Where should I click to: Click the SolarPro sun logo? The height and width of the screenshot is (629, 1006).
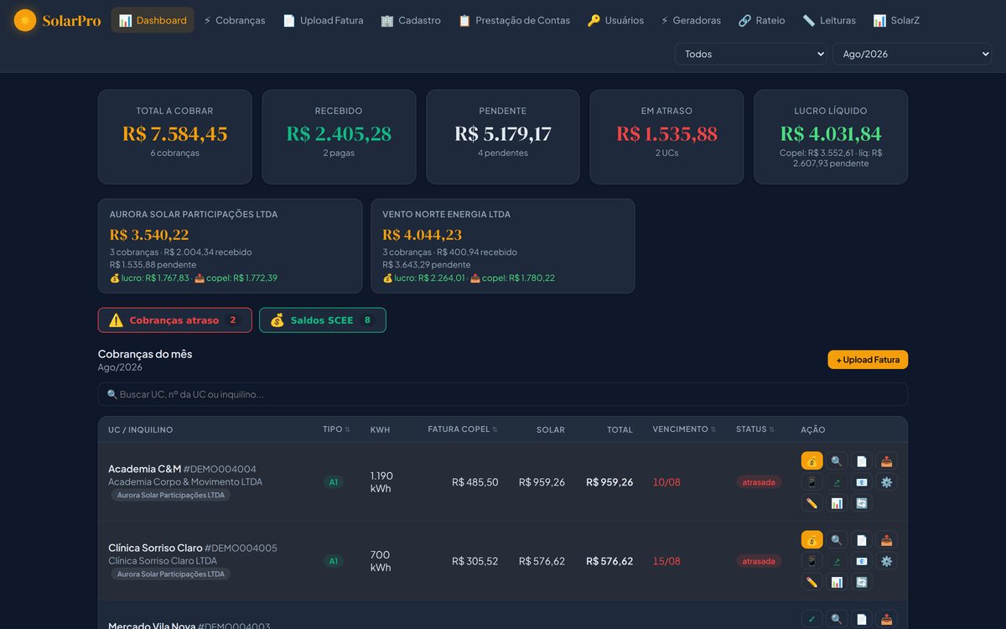[25, 20]
